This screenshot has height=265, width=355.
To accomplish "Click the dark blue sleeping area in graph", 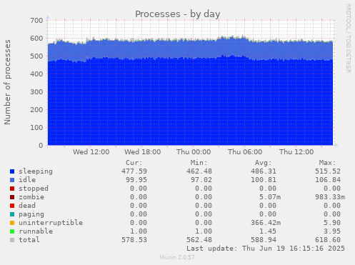I will 191,102.
